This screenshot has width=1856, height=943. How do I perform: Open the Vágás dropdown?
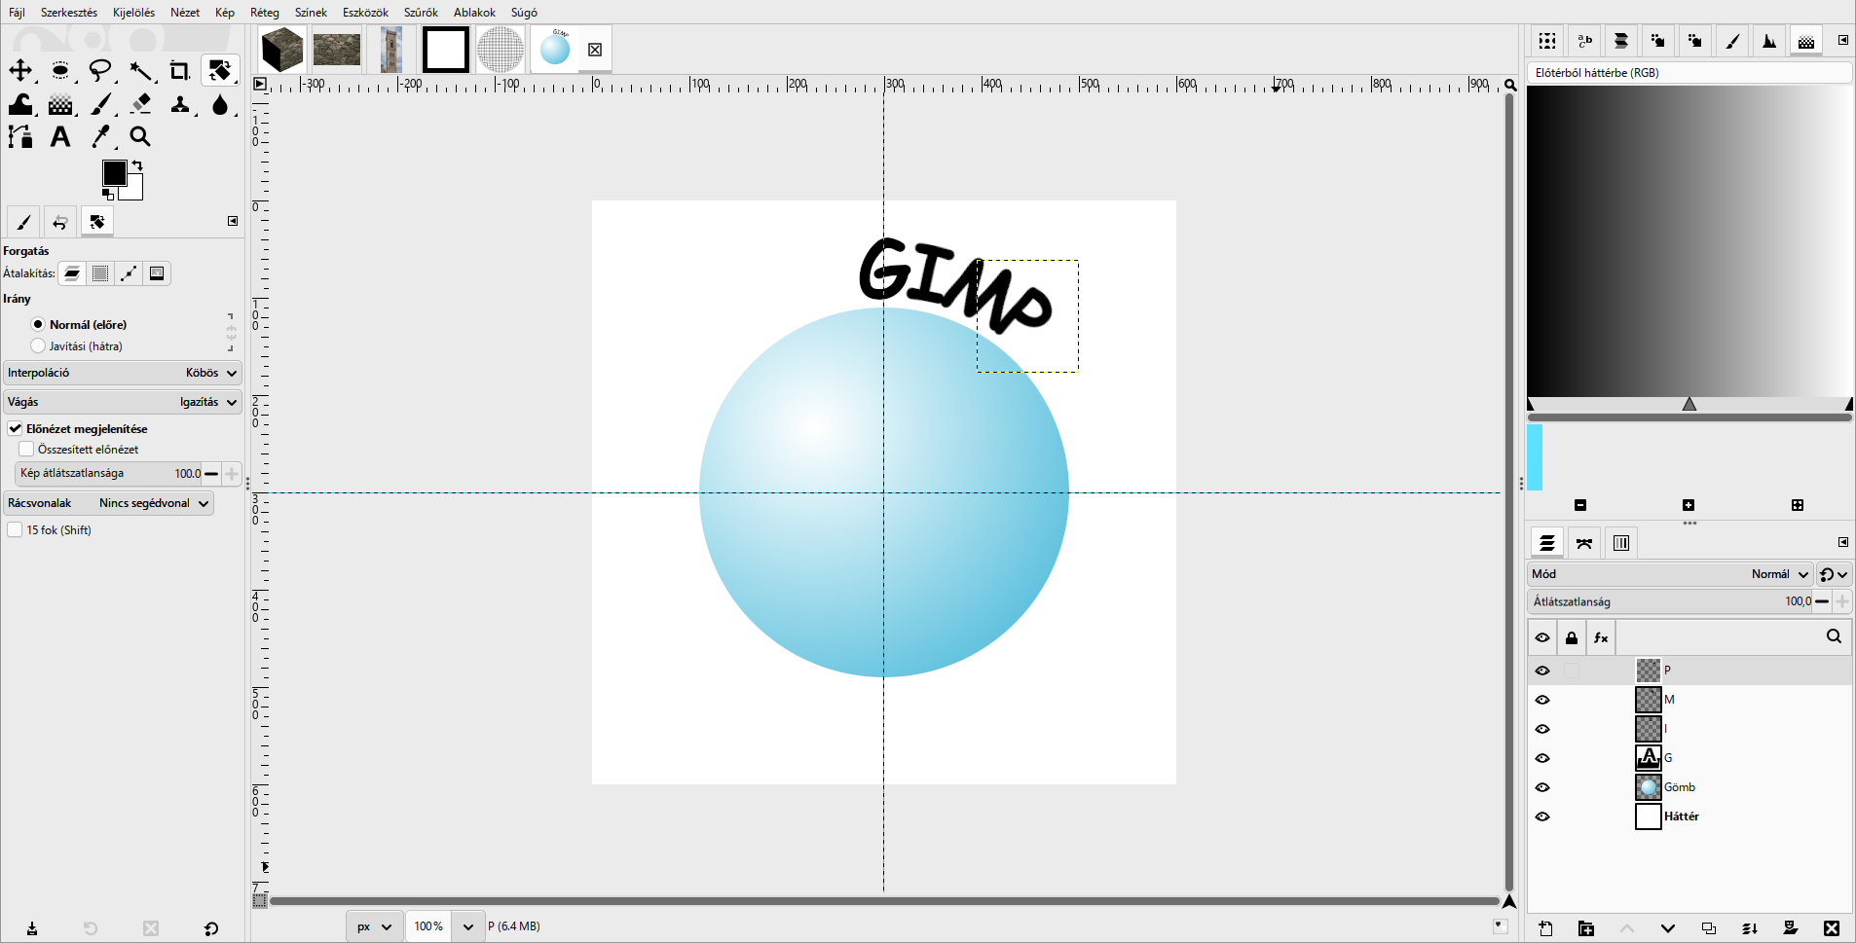[123, 402]
